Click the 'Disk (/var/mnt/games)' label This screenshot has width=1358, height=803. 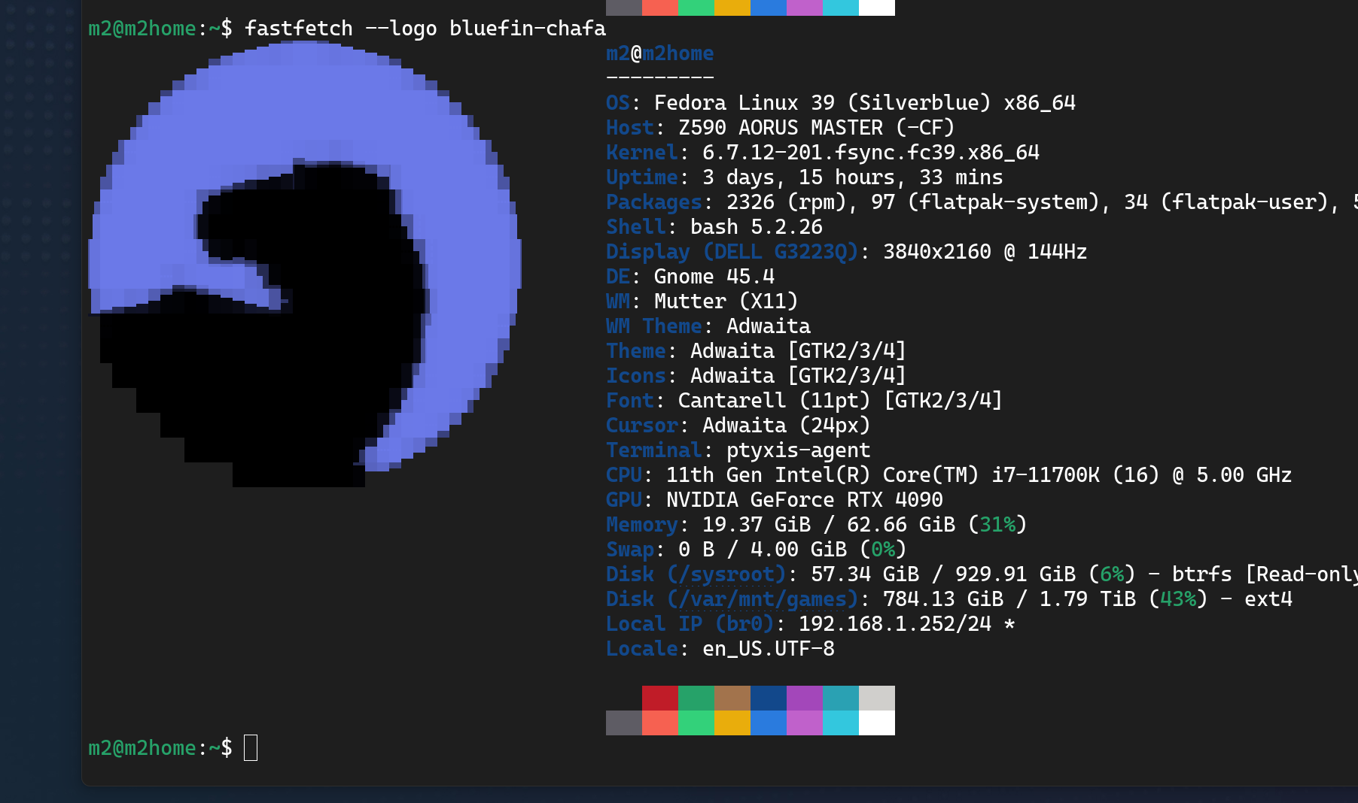click(732, 599)
